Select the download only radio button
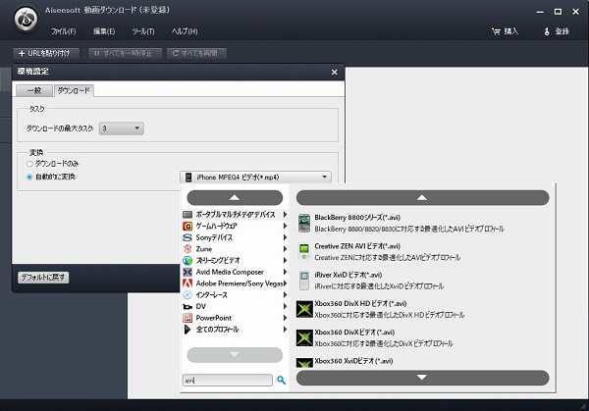Viewport: 589px width, 411px height. (29, 164)
